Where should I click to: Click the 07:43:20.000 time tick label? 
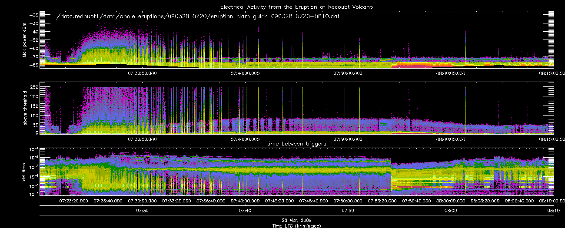click(x=279, y=202)
